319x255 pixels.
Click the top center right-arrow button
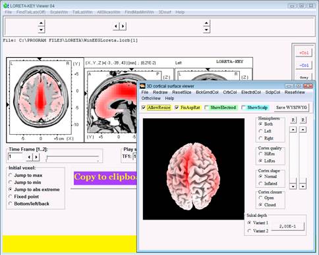123,26
